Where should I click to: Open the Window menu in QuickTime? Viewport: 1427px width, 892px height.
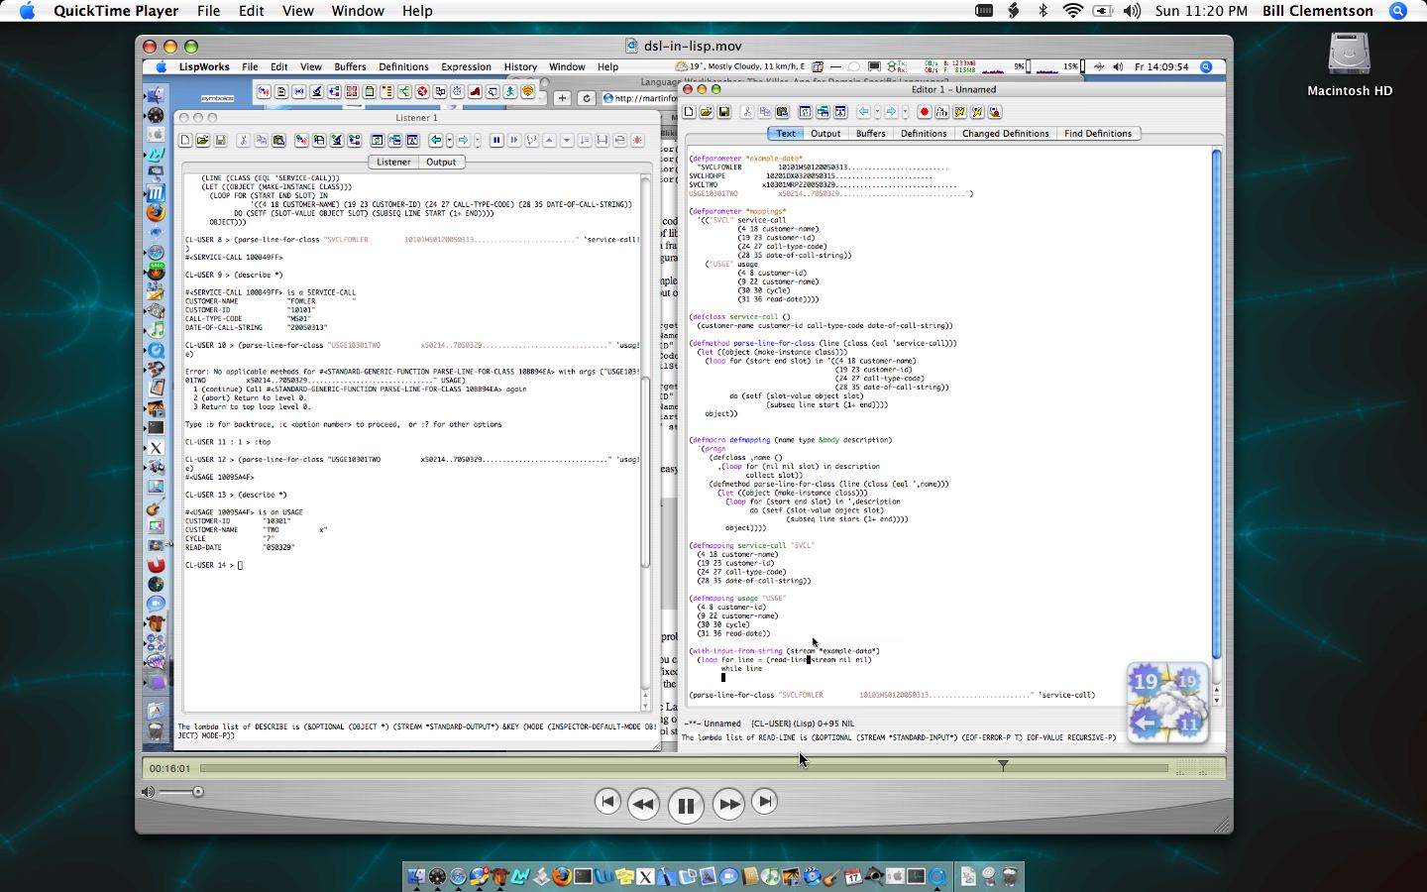(358, 11)
